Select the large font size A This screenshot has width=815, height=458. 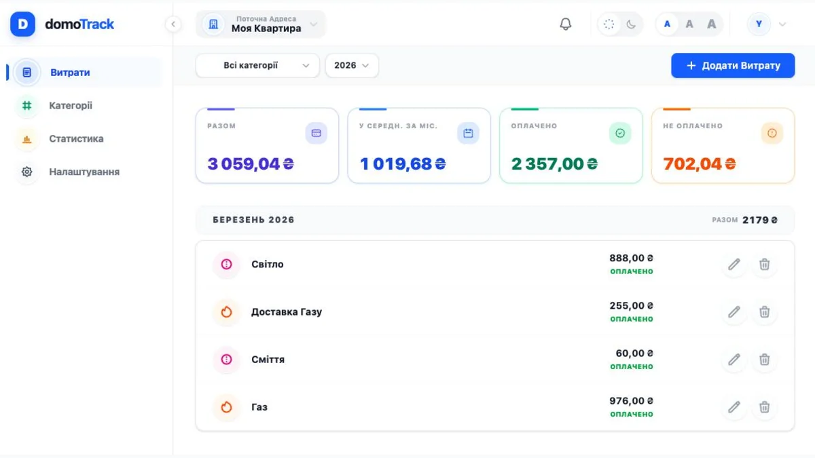click(x=712, y=24)
